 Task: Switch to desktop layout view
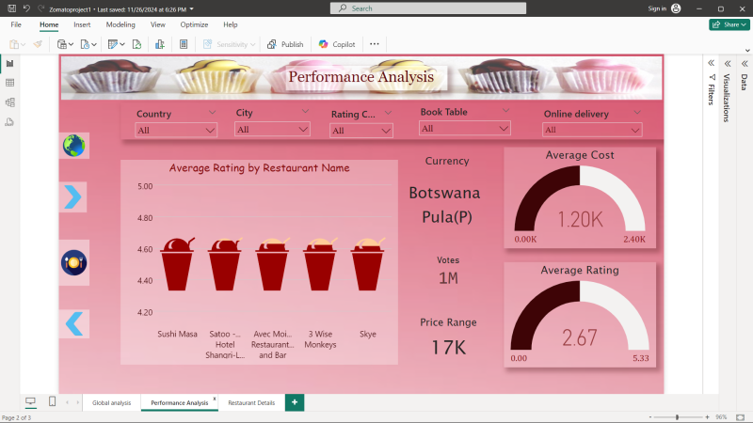pyautogui.click(x=30, y=402)
